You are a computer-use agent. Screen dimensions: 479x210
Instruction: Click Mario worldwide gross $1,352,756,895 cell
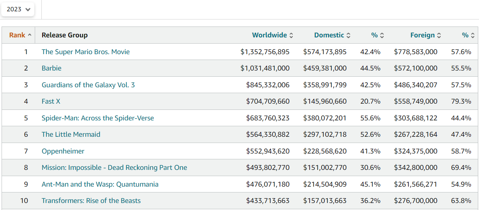click(265, 52)
